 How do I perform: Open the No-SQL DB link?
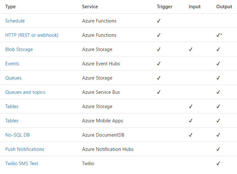[17, 135]
